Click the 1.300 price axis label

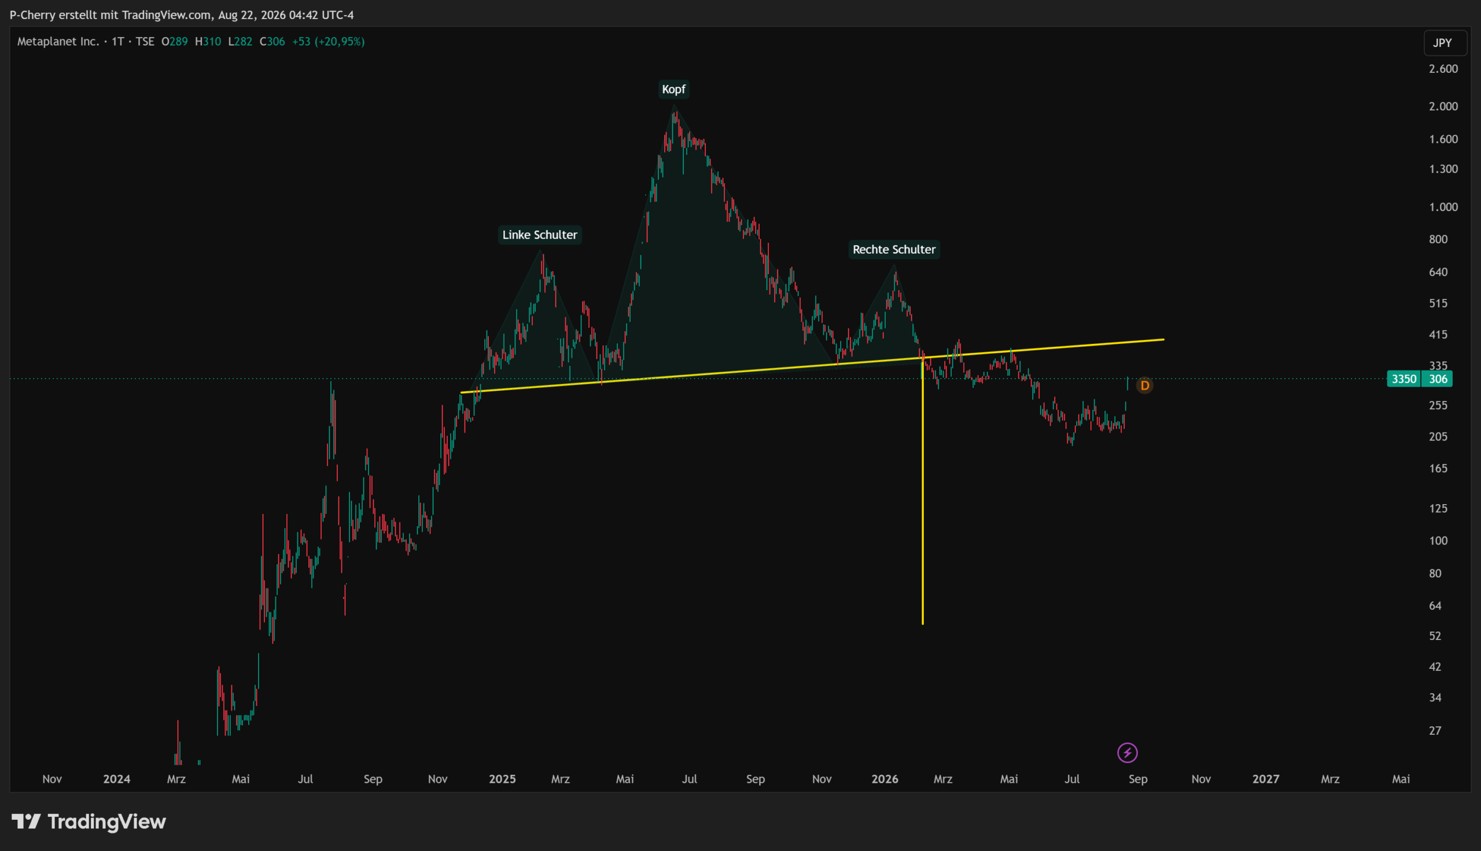coord(1443,169)
